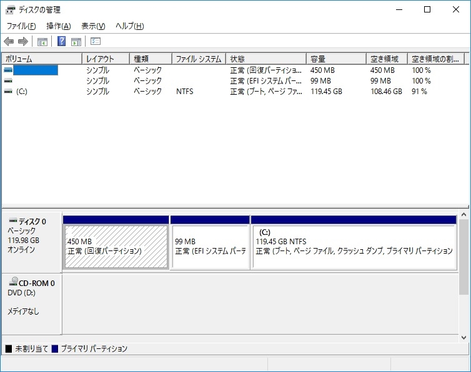
Task: Click the Disk Management title bar icon
Action: point(10,10)
